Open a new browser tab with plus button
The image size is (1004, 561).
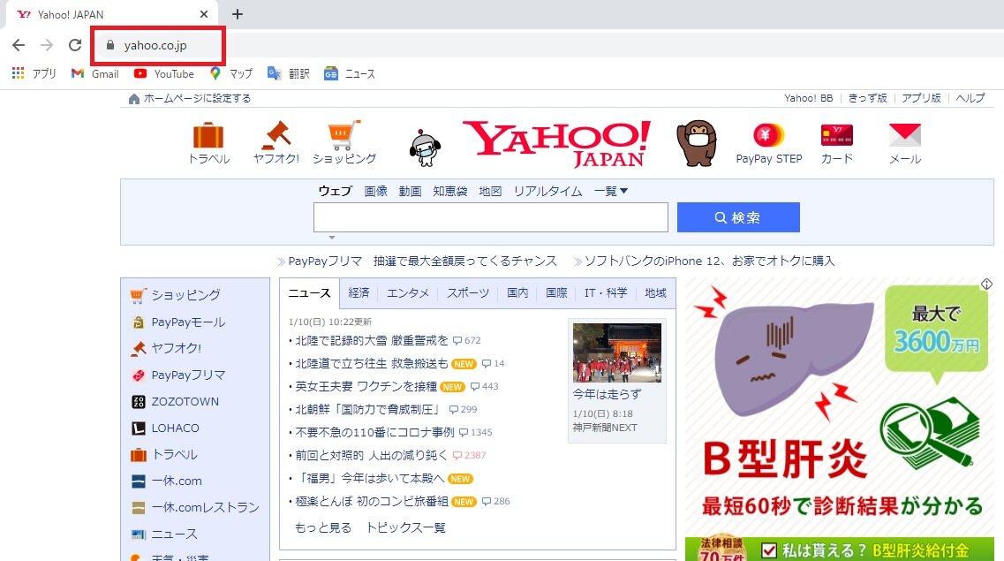[x=238, y=14]
